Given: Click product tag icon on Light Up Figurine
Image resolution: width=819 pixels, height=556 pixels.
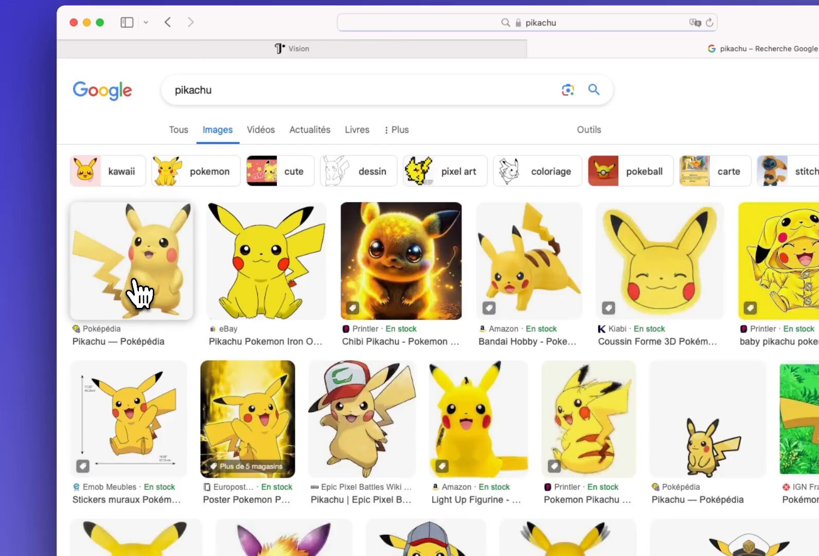Looking at the screenshot, I should pos(442,466).
